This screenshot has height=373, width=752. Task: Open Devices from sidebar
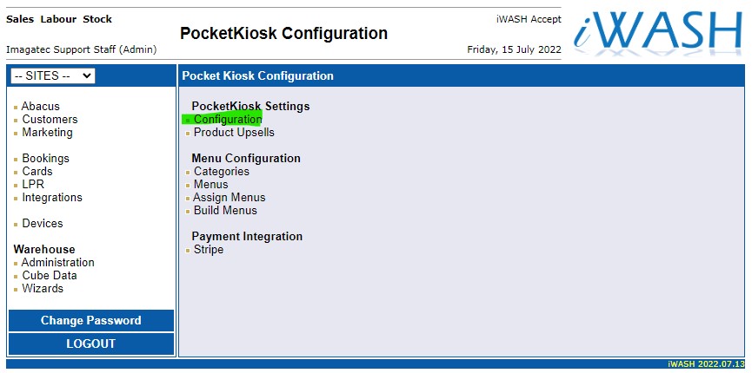(43, 224)
